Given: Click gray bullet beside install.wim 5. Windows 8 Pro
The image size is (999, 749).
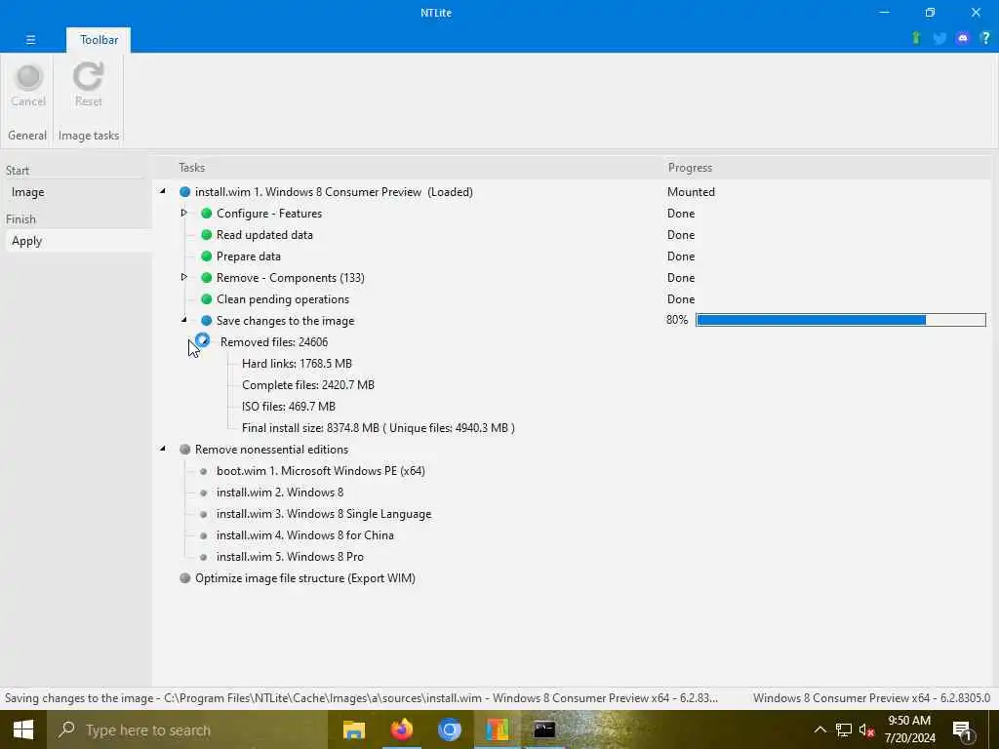Looking at the screenshot, I should coord(203,557).
